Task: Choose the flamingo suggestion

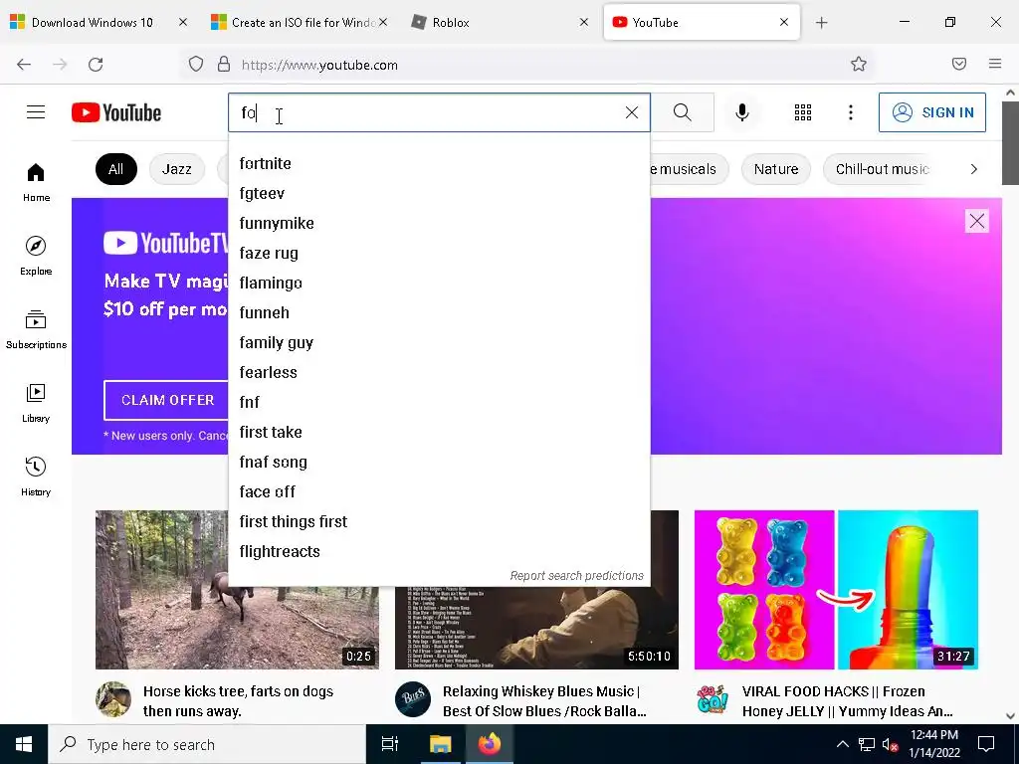Action: point(439,284)
